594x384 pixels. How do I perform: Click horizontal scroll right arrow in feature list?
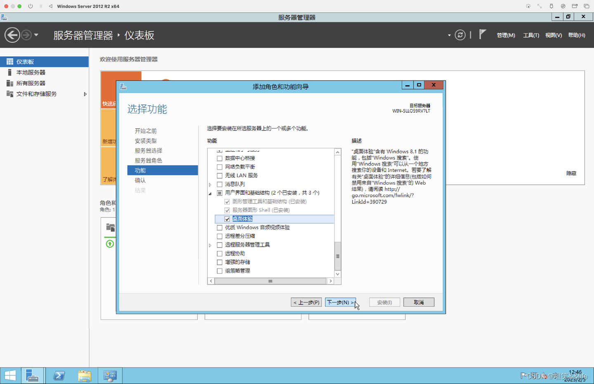[330, 281]
